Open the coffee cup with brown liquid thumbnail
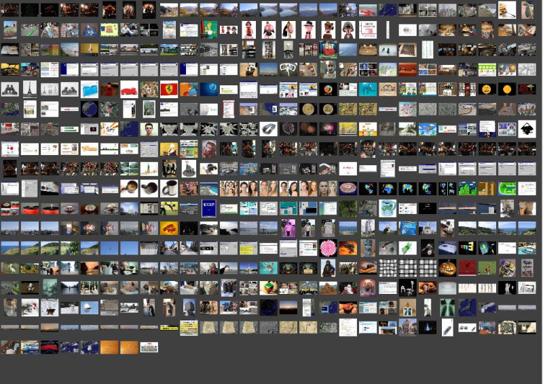The width and height of the screenshot is (543, 384). [x=129, y=189]
